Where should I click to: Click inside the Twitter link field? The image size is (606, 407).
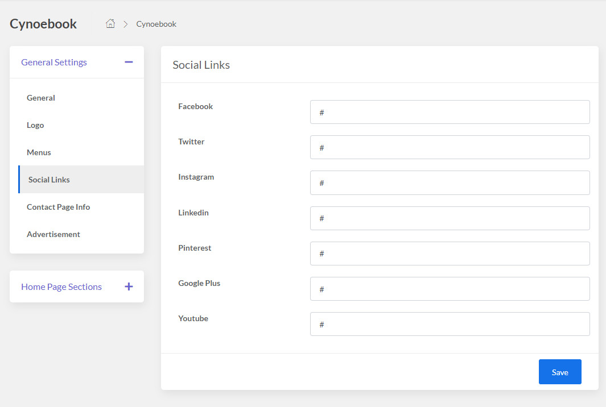(x=450, y=147)
